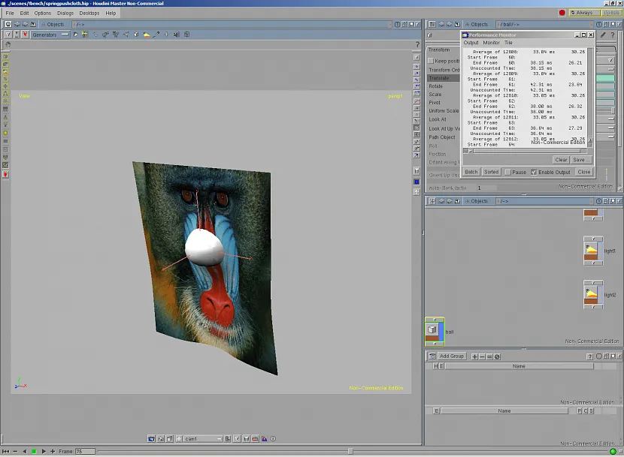This screenshot has width=624, height=457.
Task: Open the cam1 camera dropdown
Action: pyautogui.click(x=201, y=438)
